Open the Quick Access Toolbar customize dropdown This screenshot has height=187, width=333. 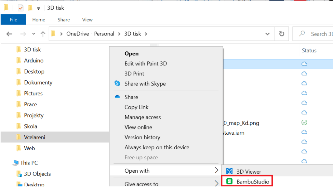[x=38, y=8]
